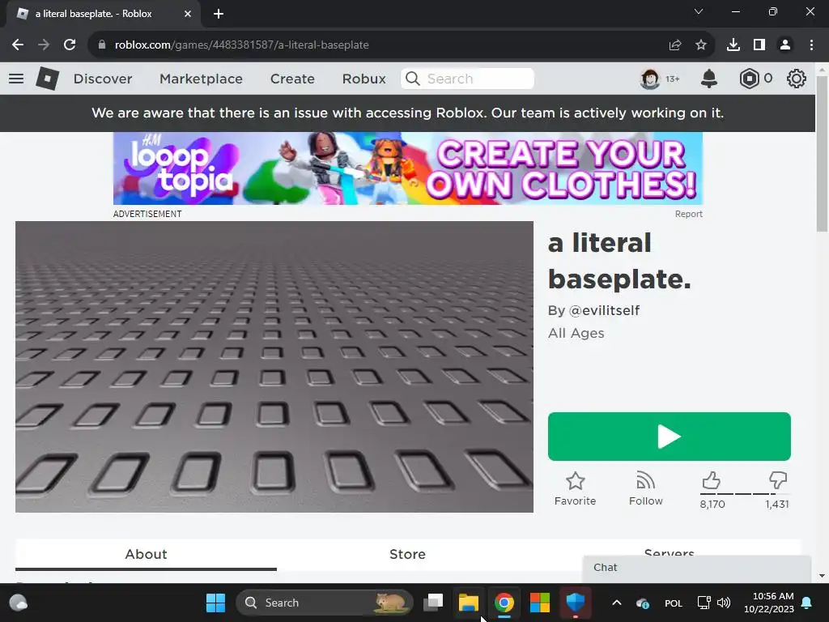Share this page using the share icon
The width and height of the screenshot is (829, 622).
[x=674, y=45]
